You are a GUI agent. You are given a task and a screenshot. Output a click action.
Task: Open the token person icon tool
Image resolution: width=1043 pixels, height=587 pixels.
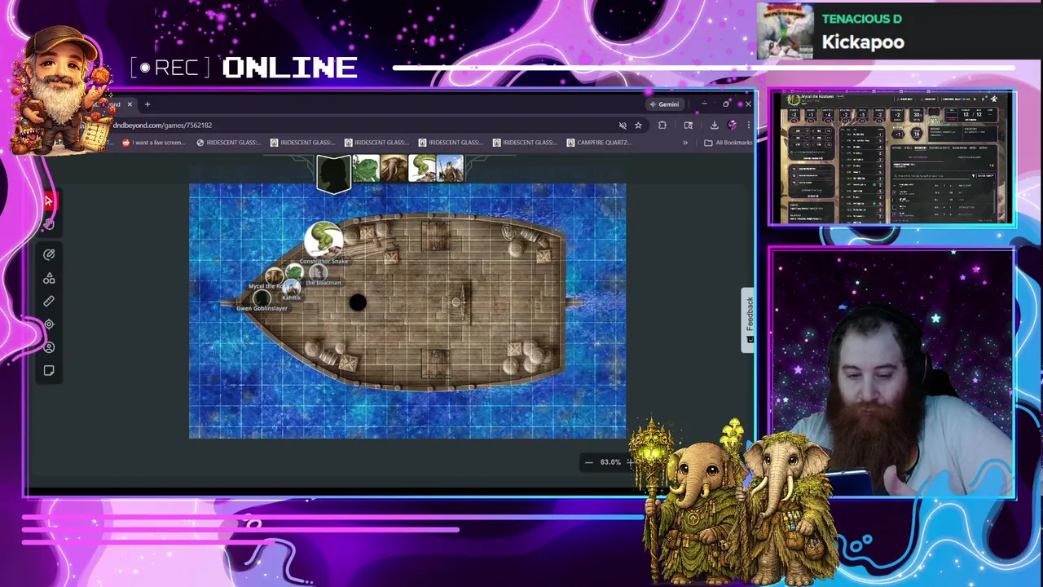tap(49, 347)
